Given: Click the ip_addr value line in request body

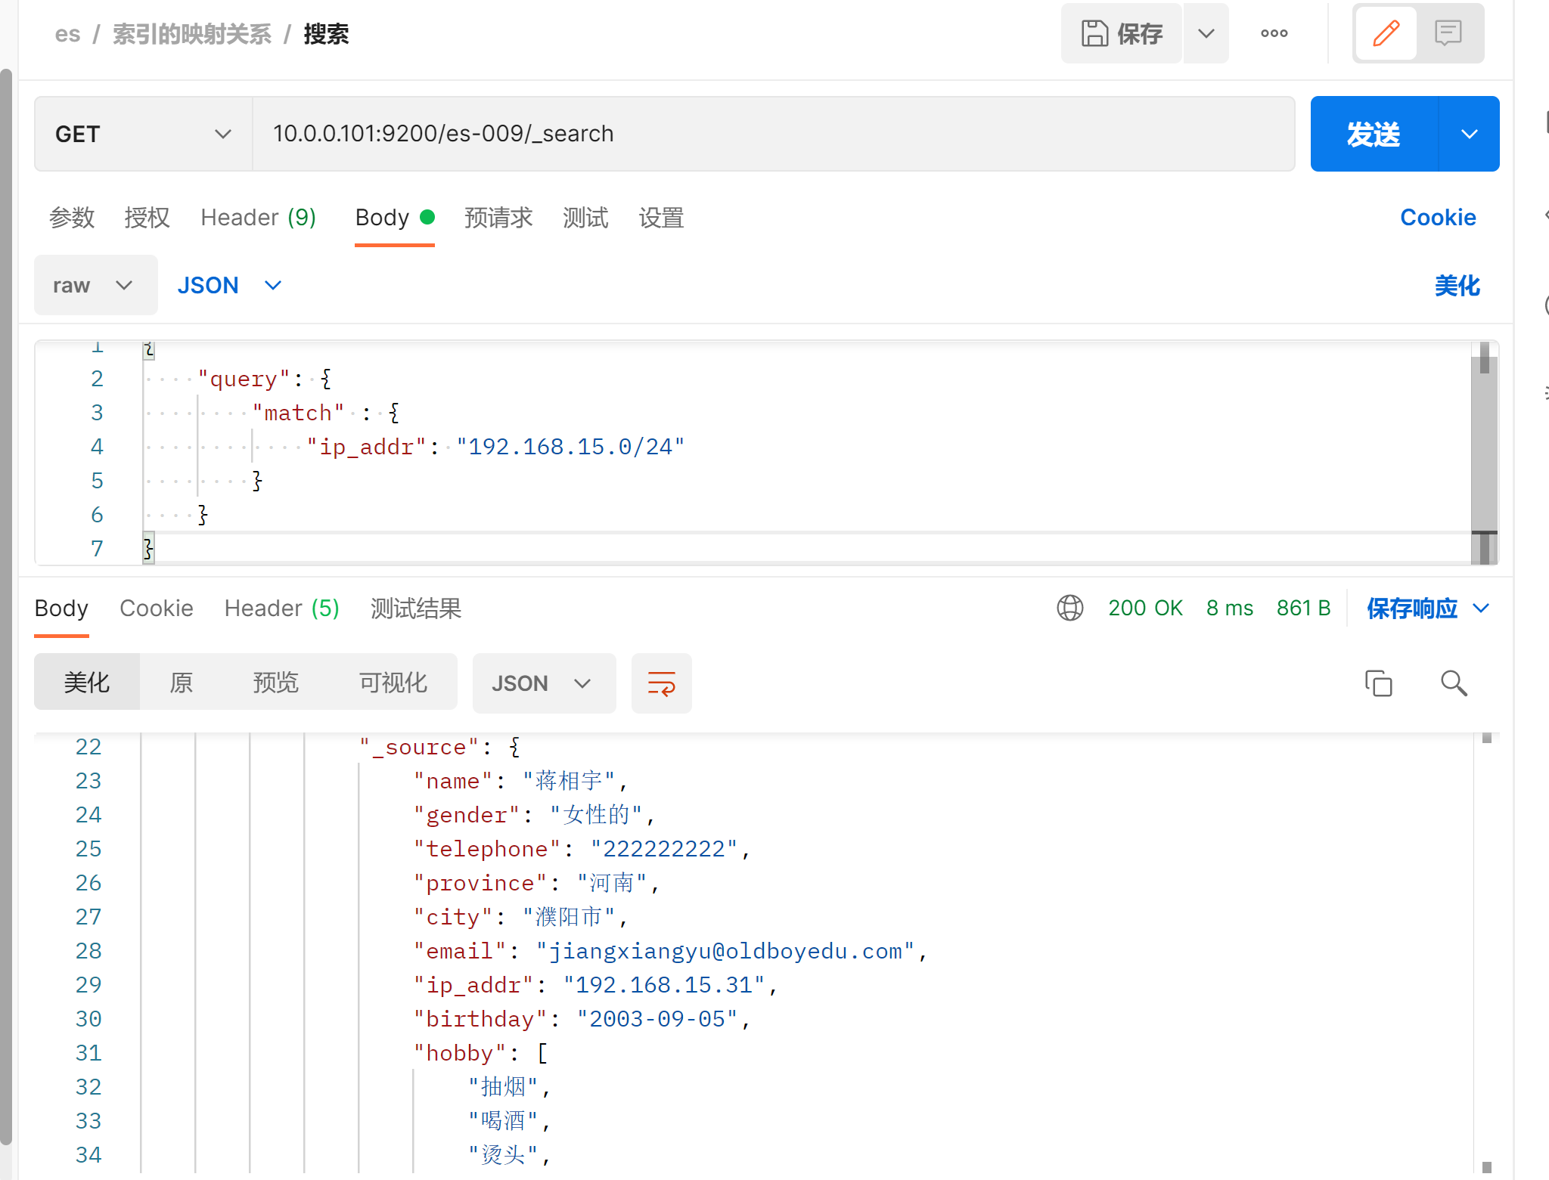Looking at the screenshot, I should (x=495, y=447).
